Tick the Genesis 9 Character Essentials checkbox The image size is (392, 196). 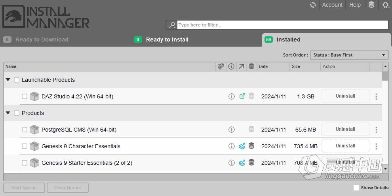point(25,146)
